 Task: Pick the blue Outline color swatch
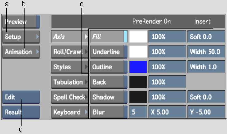coord(138,67)
